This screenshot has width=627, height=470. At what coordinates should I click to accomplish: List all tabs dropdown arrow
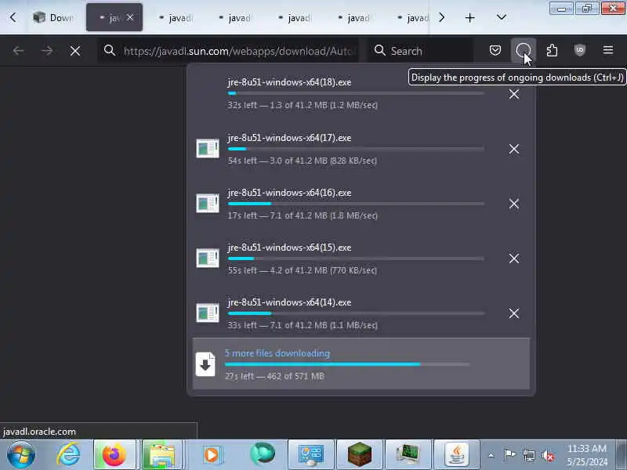click(501, 17)
